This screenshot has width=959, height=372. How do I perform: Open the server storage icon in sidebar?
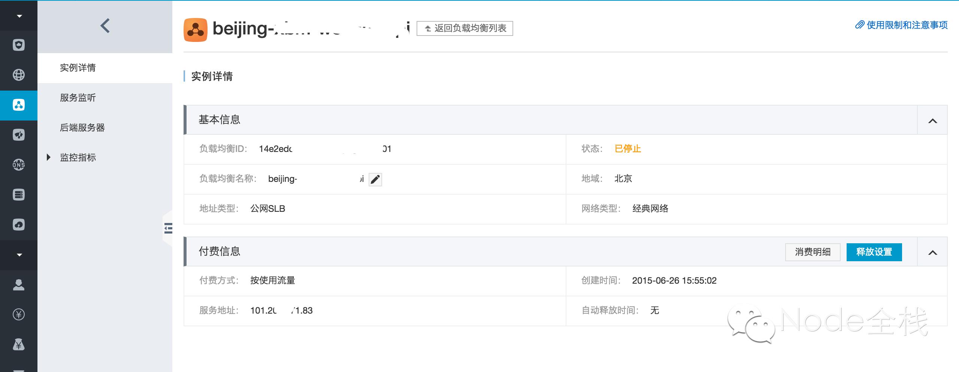pyautogui.click(x=19, y=195)
